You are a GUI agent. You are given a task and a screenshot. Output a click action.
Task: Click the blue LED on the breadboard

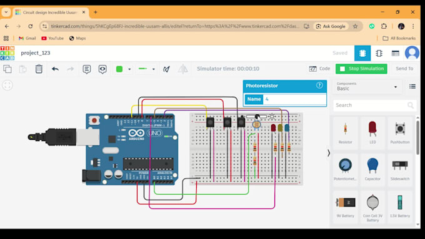(x=287, y=127)
